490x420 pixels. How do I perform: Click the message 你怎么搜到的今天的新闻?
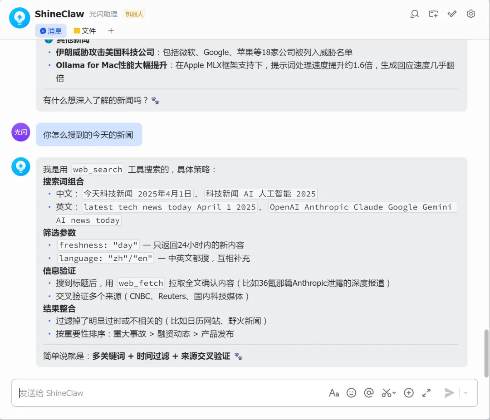89,134
